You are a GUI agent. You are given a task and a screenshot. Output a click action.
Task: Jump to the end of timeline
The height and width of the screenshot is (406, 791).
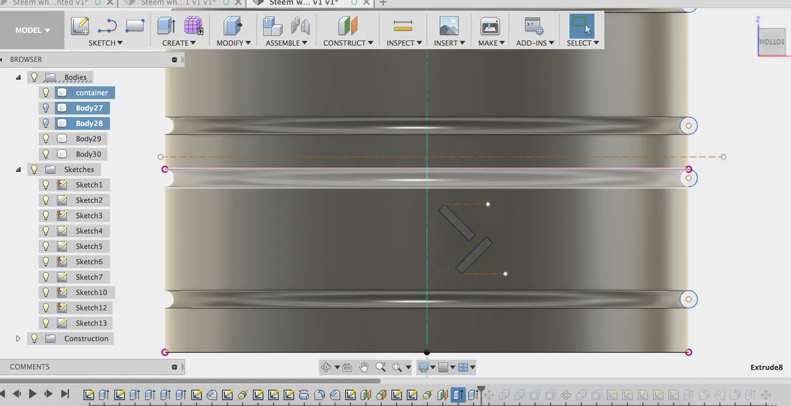(65, 394)
